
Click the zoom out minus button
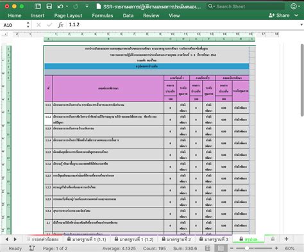coord(232,248)
